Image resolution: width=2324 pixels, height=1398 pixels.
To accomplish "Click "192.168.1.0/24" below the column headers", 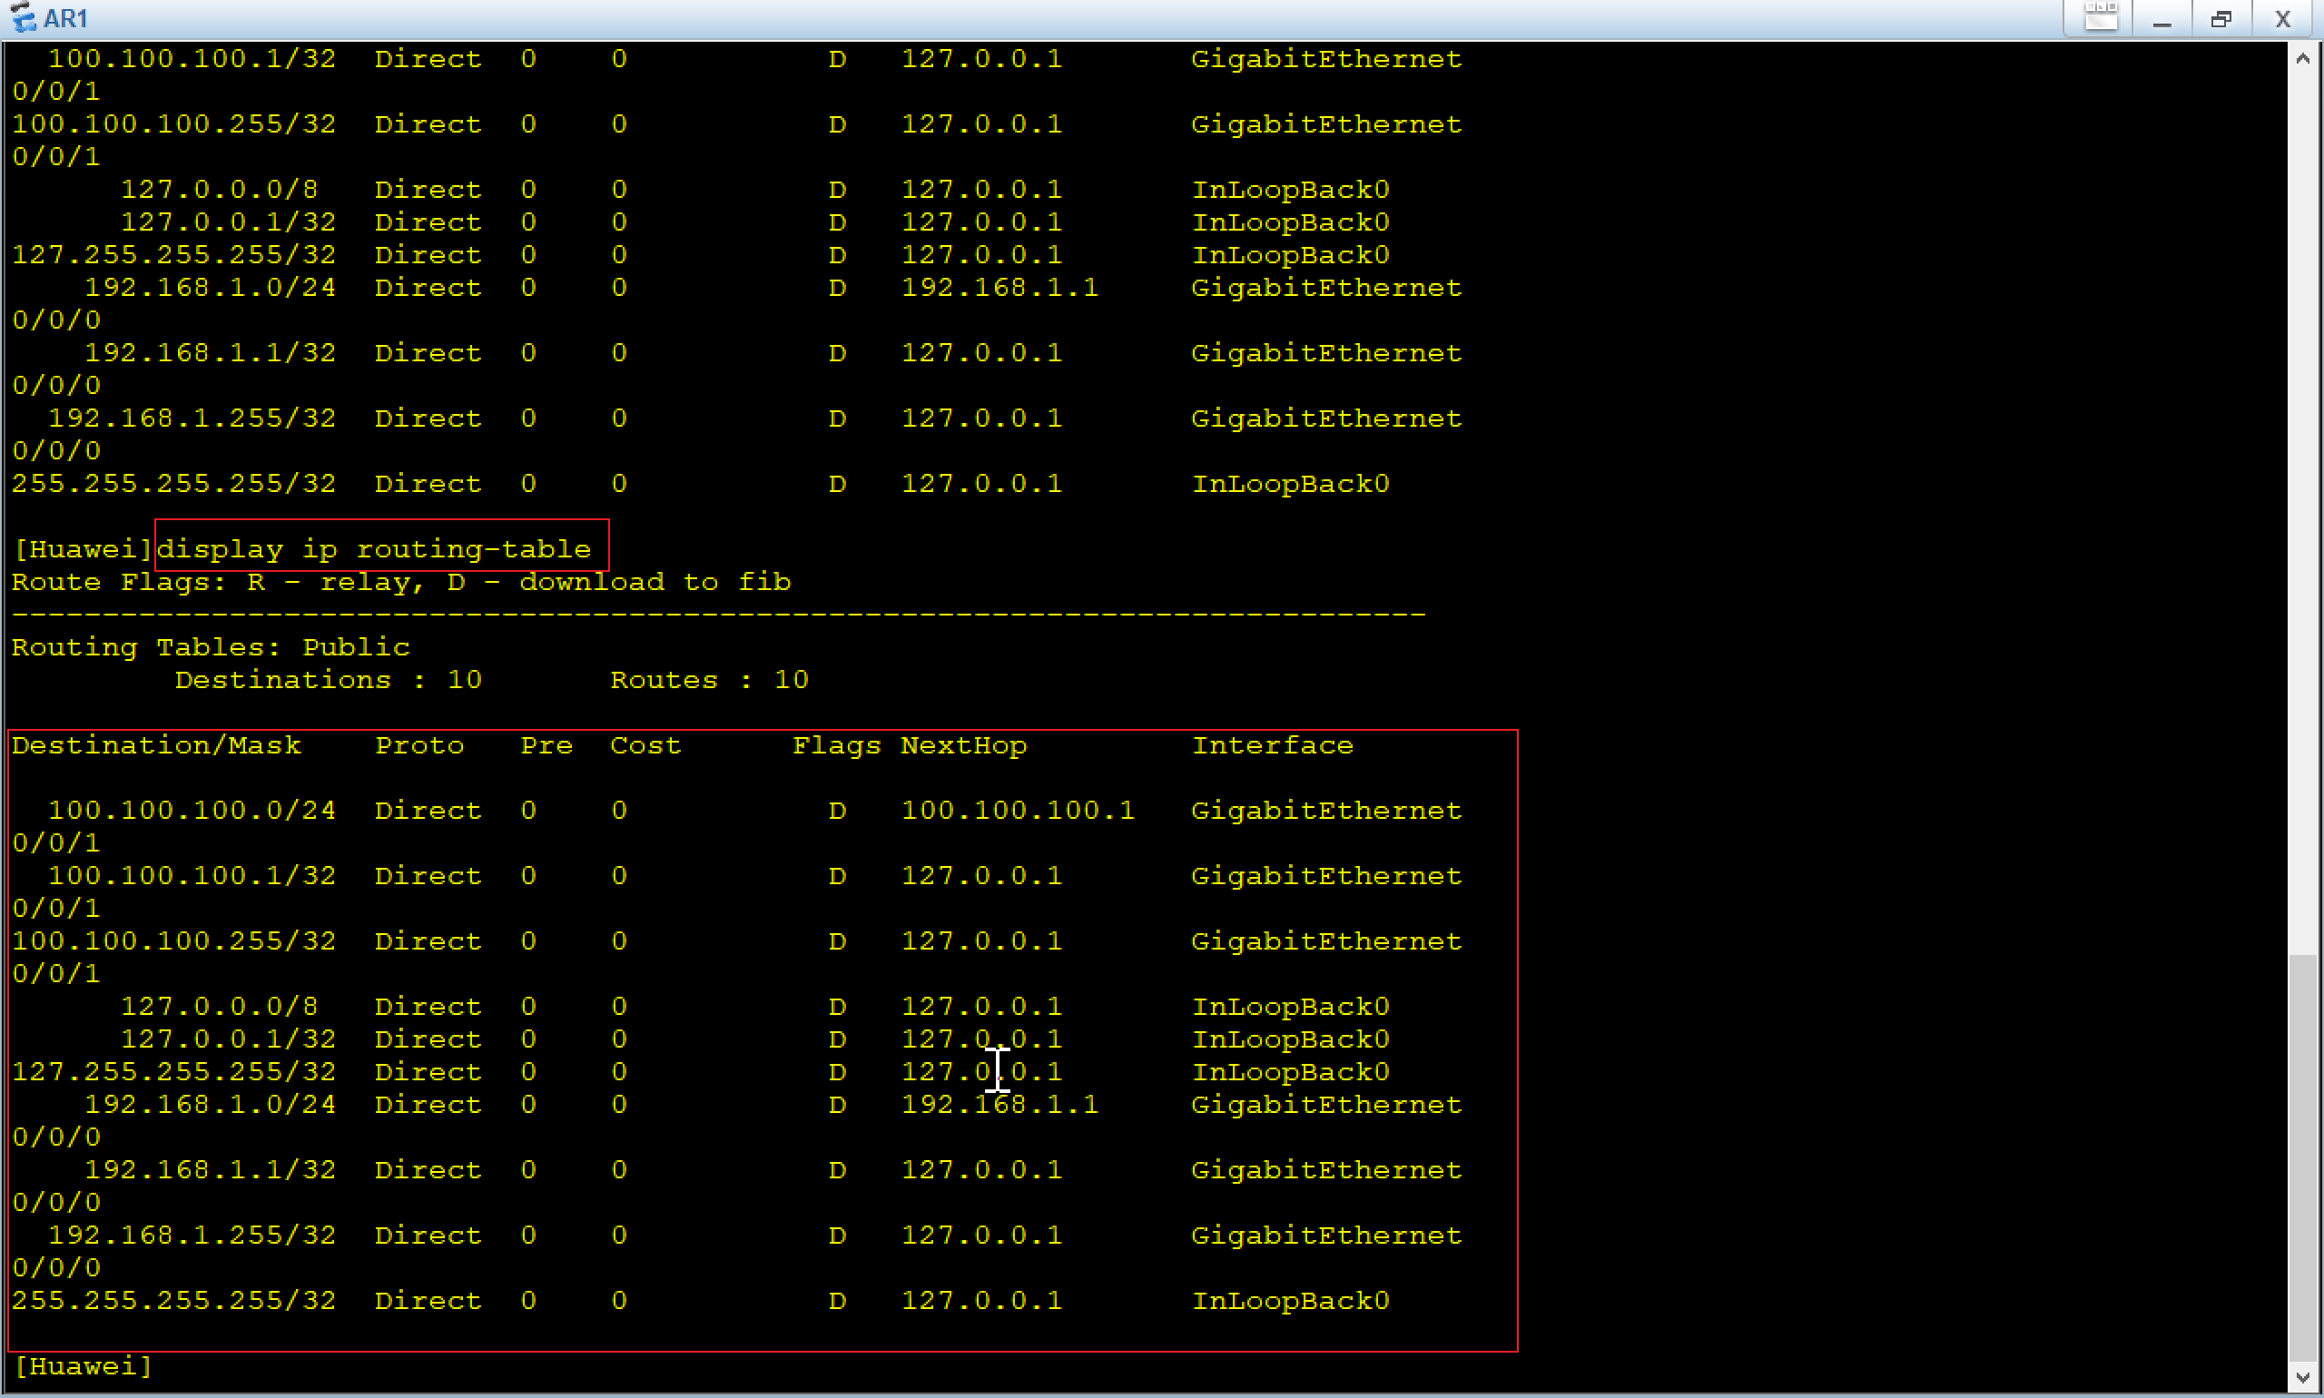I will pos(210,1103).
